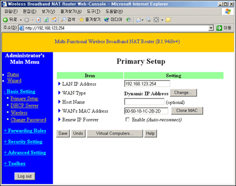This screenshot has height=186, width=236.
Task: Open the Wizard link in sidebar
Action: (14, 81)
